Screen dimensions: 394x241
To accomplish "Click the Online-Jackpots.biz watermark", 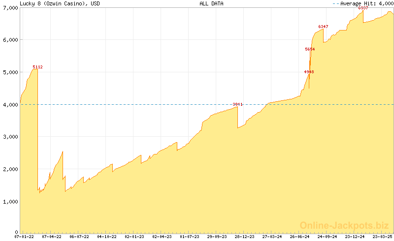I will 341,225.
